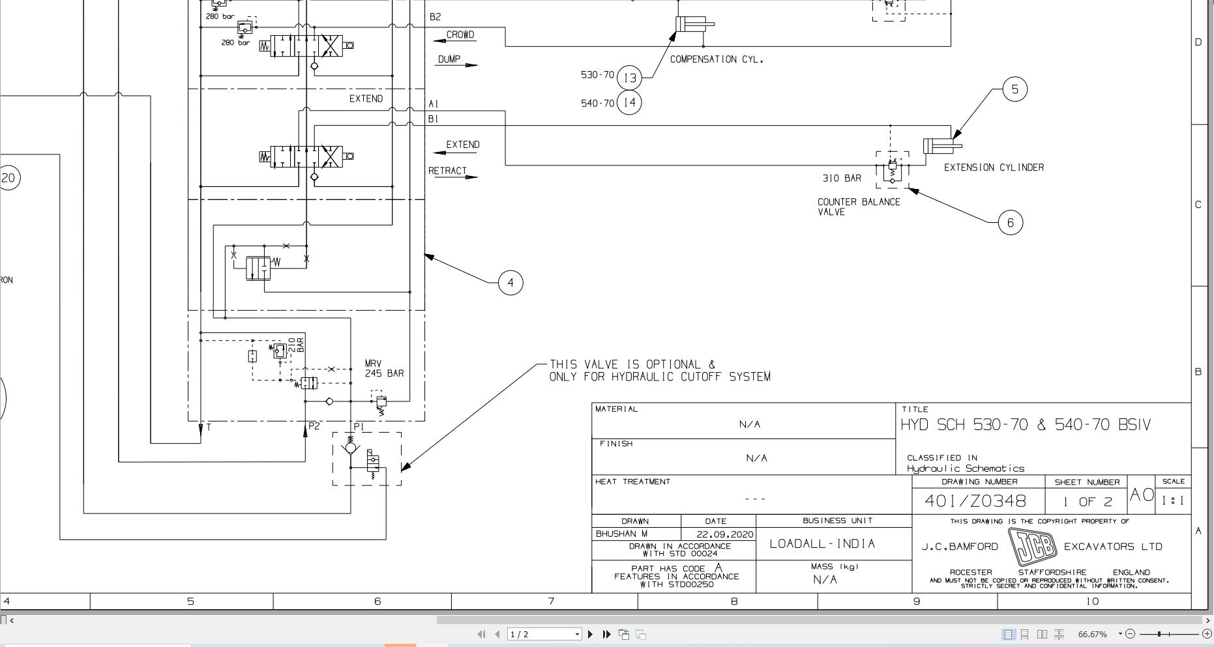This screenshot has width=1214, height=647.
Task: Click the zoom in plus button
Action: click(x=1207, y=634)
